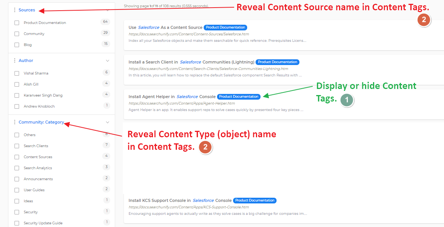Click Product Documentation tag on Agent Helper result
Viewport: 444px width, 227px height.
click(239, 97)
